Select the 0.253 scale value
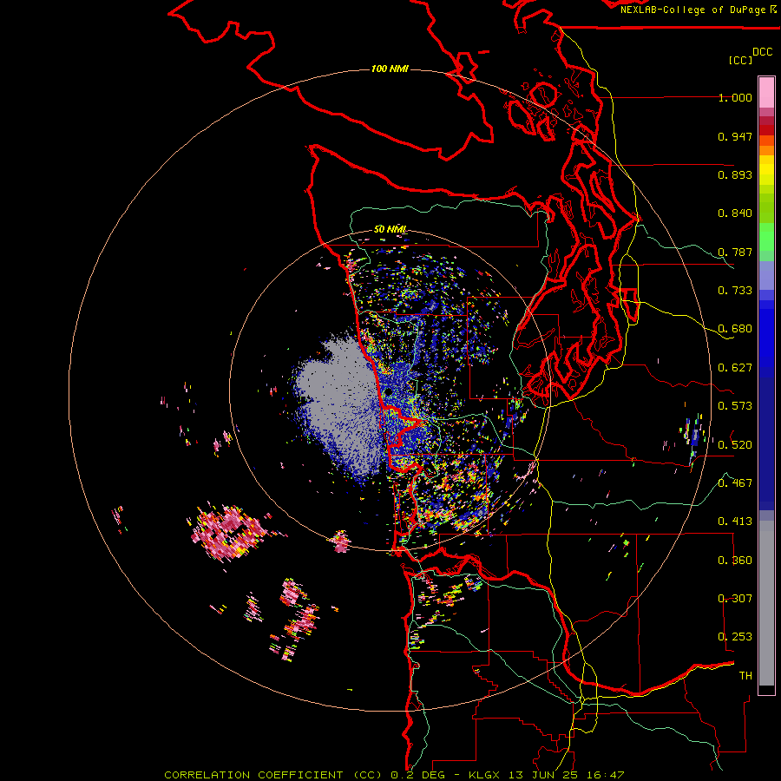Viewport: 781px width, 781px height. coord(735,637)
